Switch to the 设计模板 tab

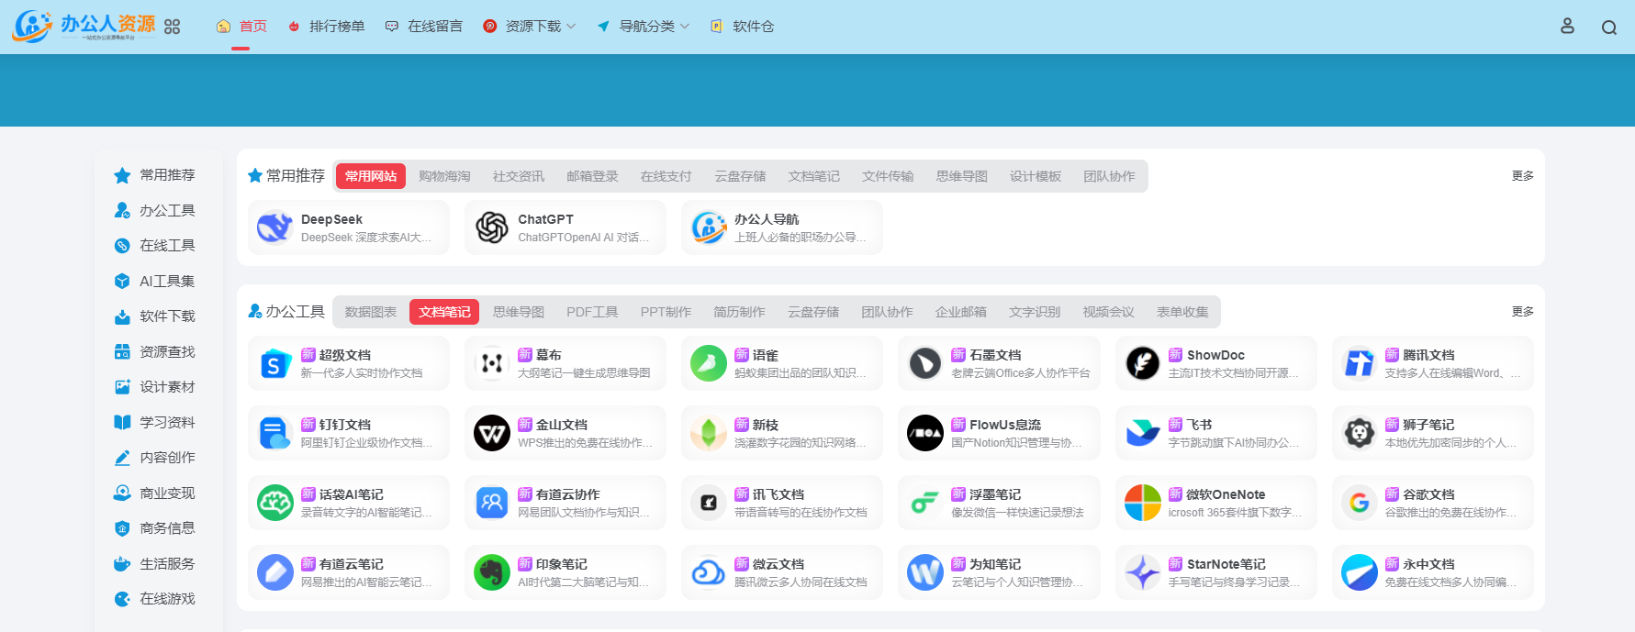pos(1036,176)
